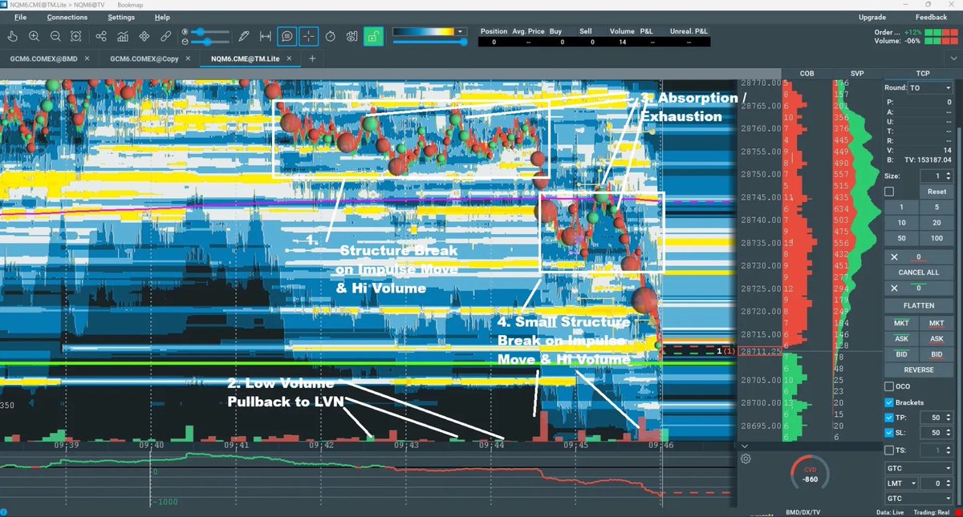Toggle the unlabeled checkbox beside Reset

(x=889, y=192)
